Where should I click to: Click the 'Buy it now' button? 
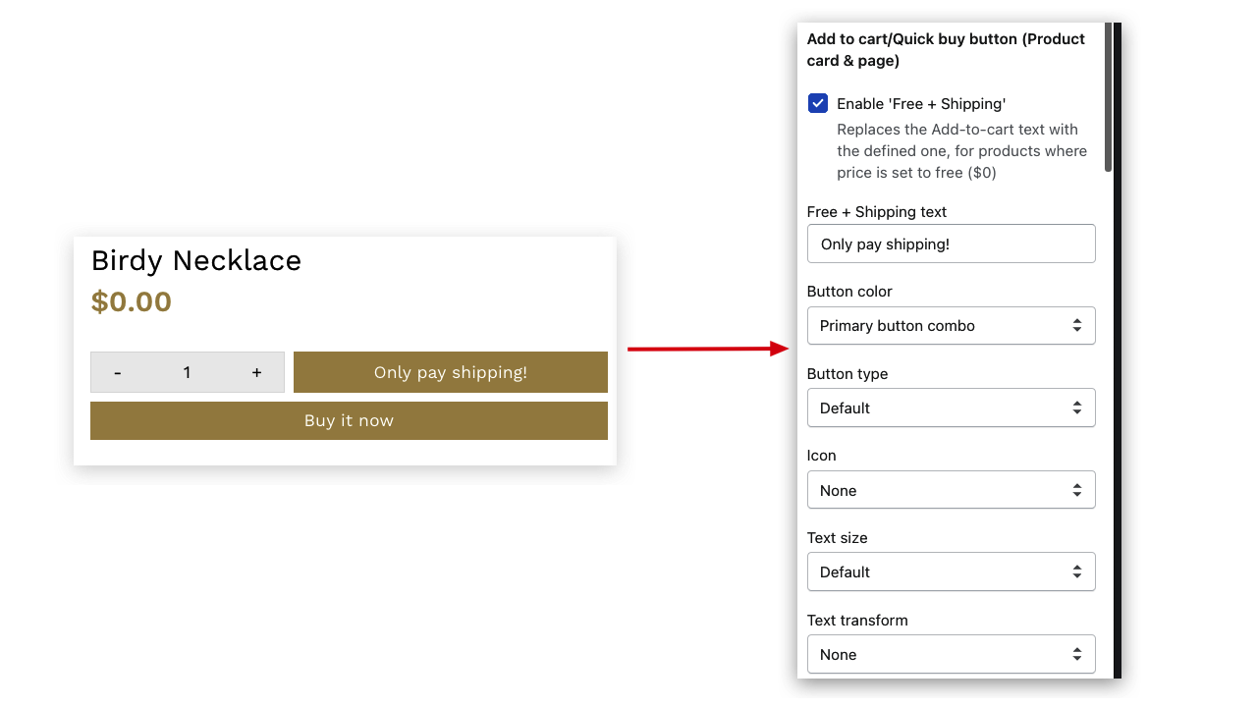349,420
